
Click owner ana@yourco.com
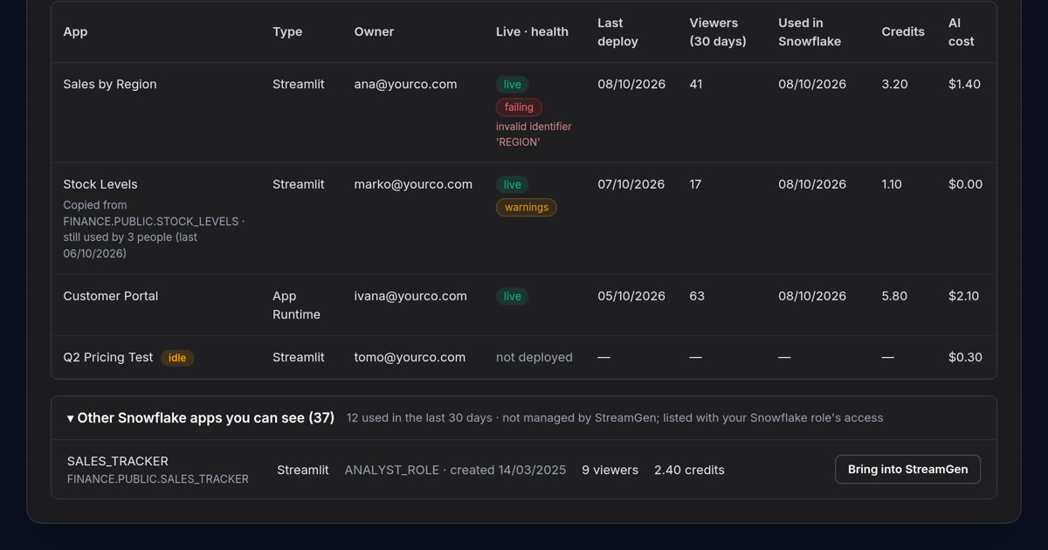click(405, 85)
